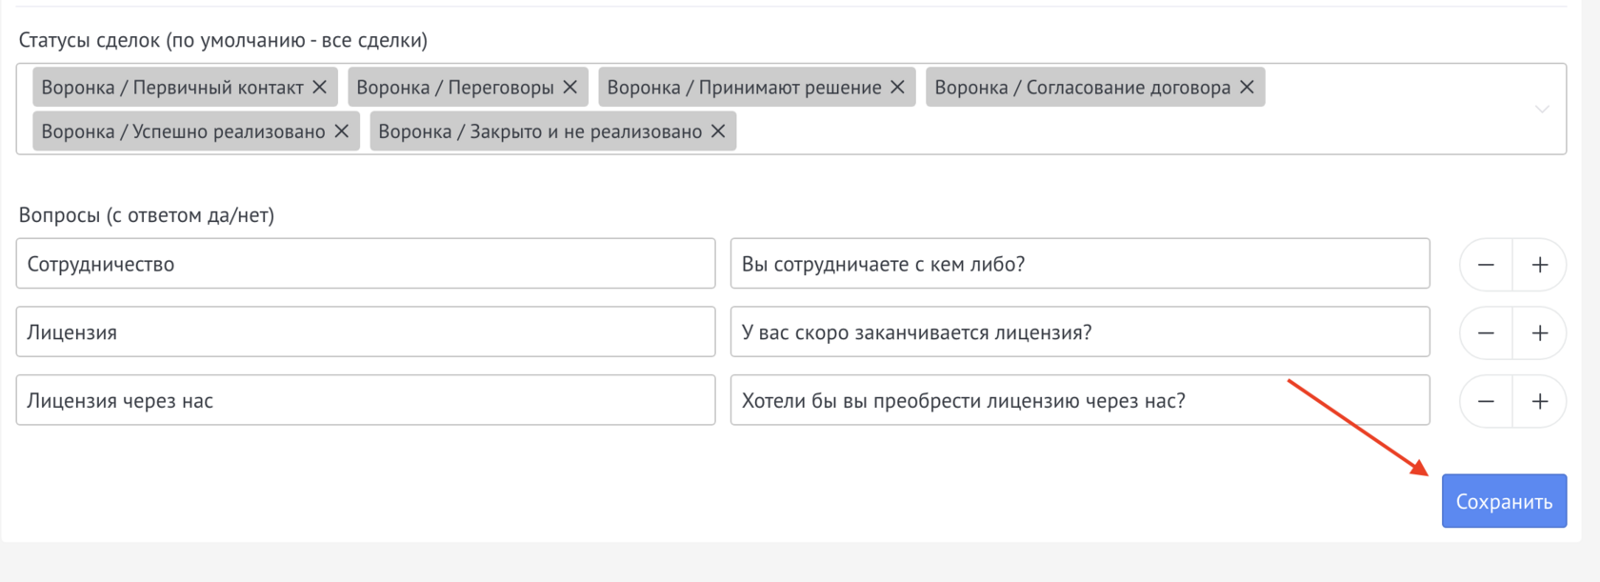Delete the 'Лицензия' question row with minus
Screen dimensions: 1600x582
(1486, 333)
